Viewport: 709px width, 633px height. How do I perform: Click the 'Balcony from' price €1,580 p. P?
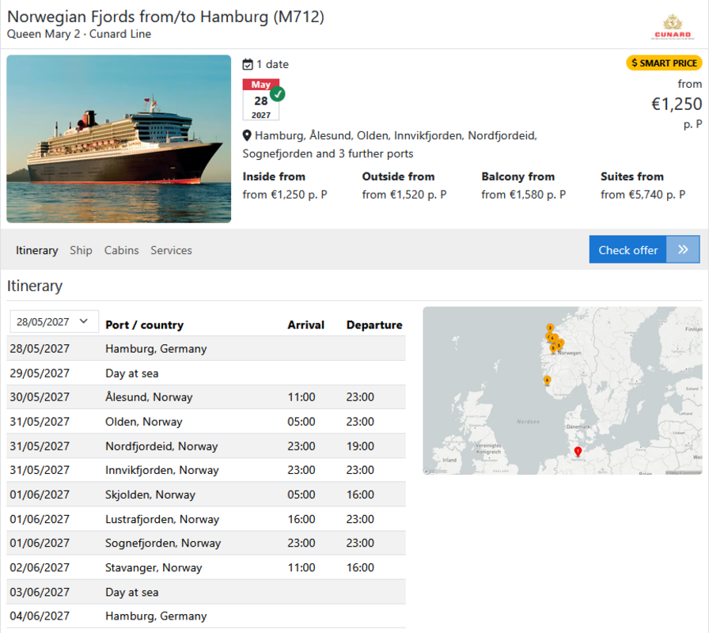coord(524,195)
